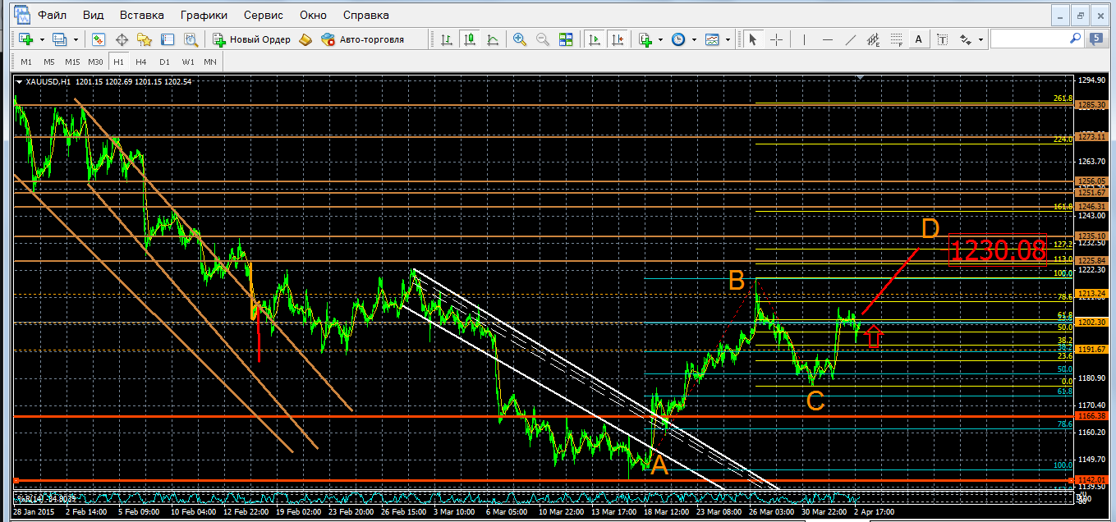Select the Text Label tool
Image resolution: width=1116 pixels, height=522 pixels.
coord(941,39)
